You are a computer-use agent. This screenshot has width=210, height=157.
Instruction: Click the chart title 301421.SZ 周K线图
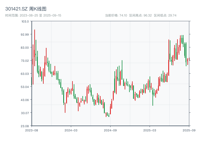tap(26, 9)
